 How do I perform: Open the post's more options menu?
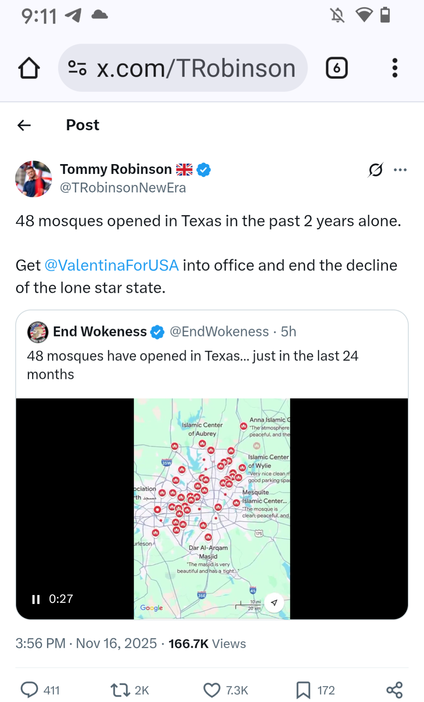click(x=400, y=170)
